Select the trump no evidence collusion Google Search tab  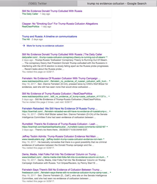(x=117, y=3)
